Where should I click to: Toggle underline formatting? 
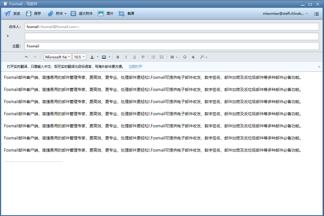pyautogui.click(x=134, y=57)
